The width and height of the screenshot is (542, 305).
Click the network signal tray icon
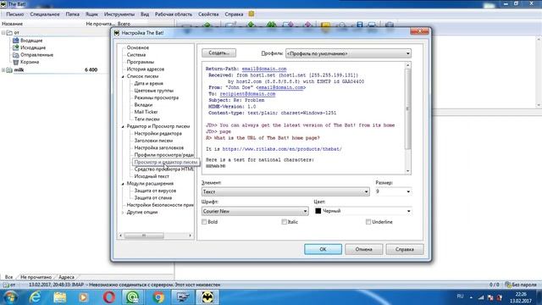pyautogui.click(x=481, y=297)
